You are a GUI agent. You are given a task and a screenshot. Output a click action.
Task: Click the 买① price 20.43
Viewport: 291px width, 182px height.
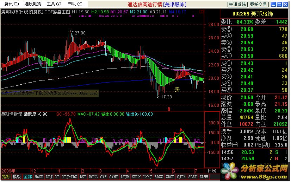tap(247, 63)
